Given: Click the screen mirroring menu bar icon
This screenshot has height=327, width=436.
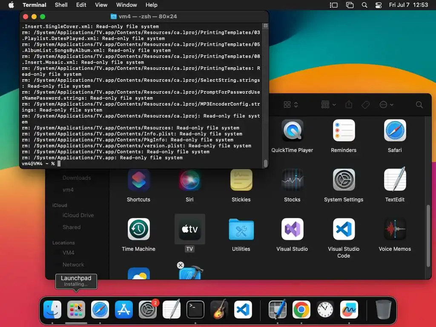Looking at the screenshot, I should pos(350,5).
